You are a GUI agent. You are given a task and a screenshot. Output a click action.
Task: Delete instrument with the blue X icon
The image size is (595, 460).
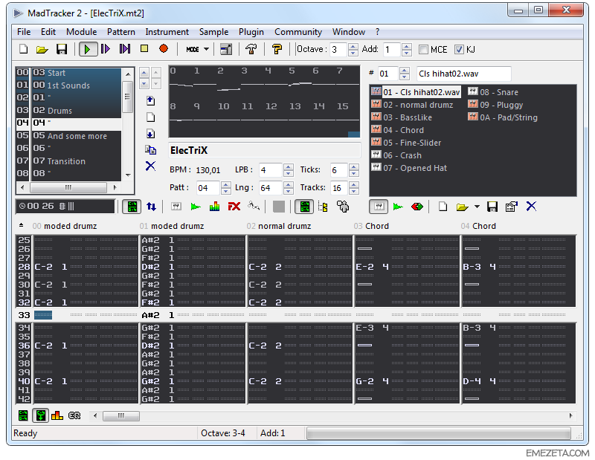(531, 207)
